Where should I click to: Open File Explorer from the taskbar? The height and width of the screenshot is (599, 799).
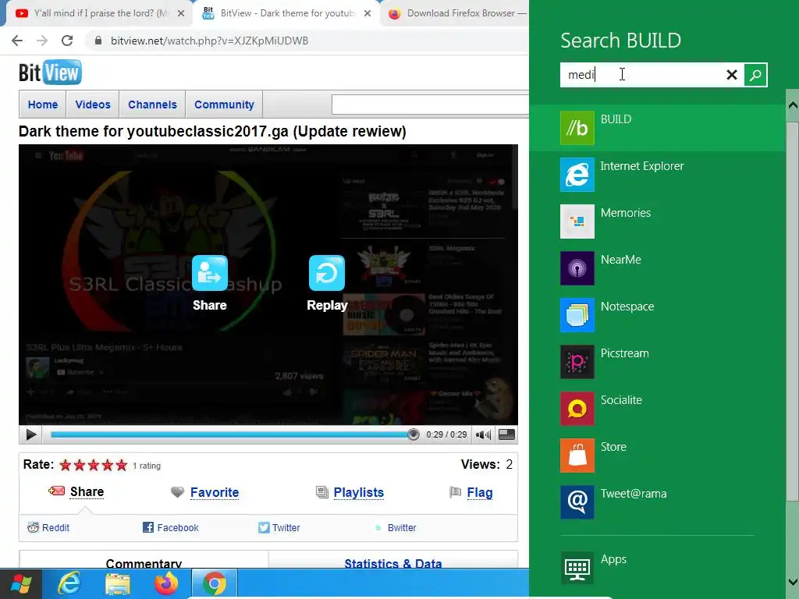(x=118, y=583)
